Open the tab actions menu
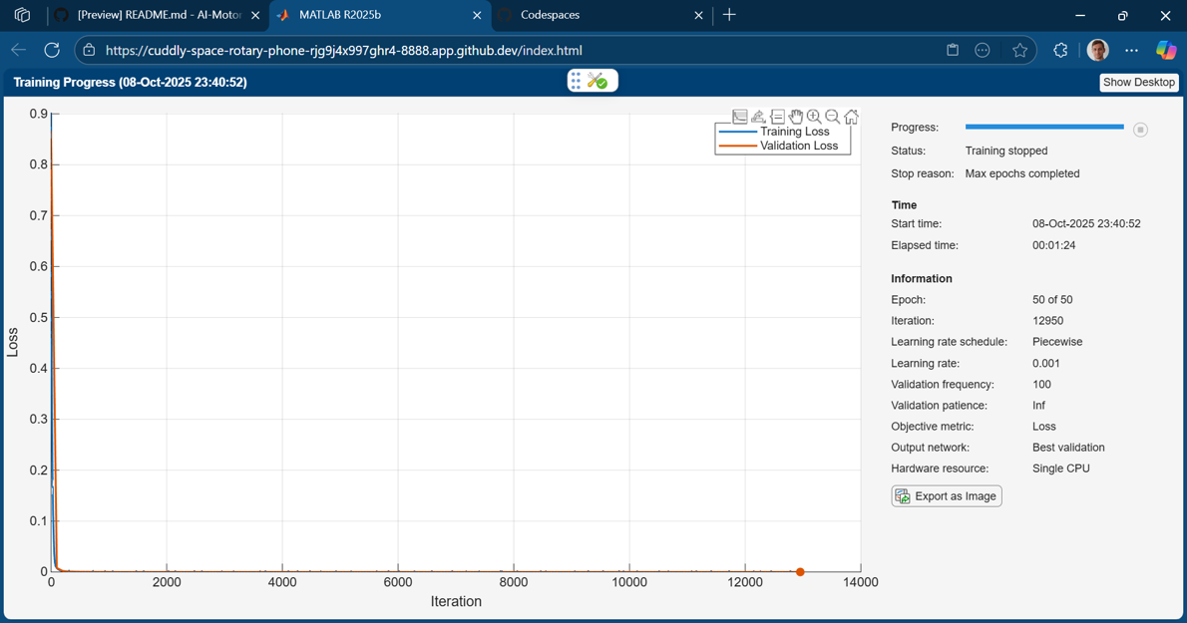The height and width of the screenshot is (623, 1187). [x=22, y=15]
